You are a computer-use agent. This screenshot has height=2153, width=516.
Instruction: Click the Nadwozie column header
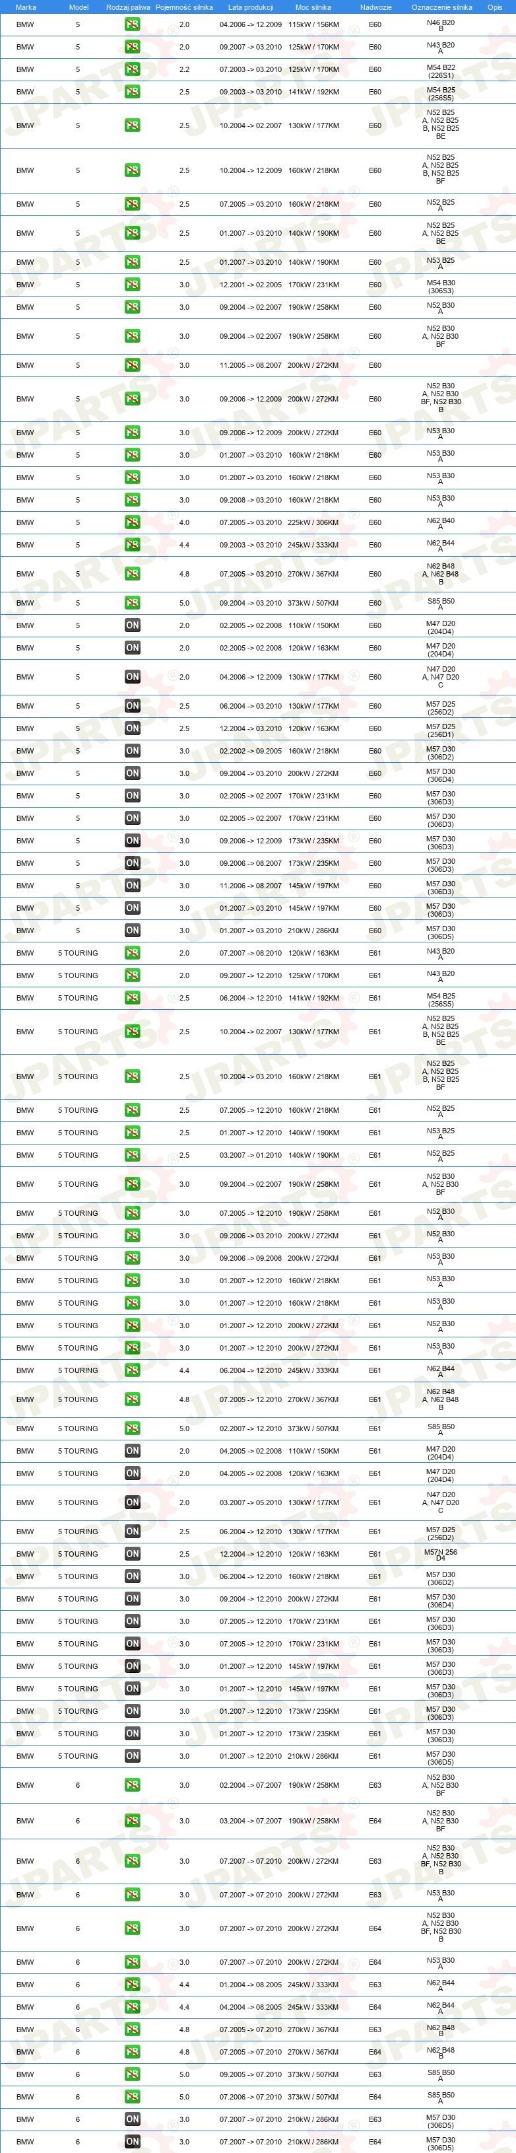pyautogui.click(x=375, y=7)
